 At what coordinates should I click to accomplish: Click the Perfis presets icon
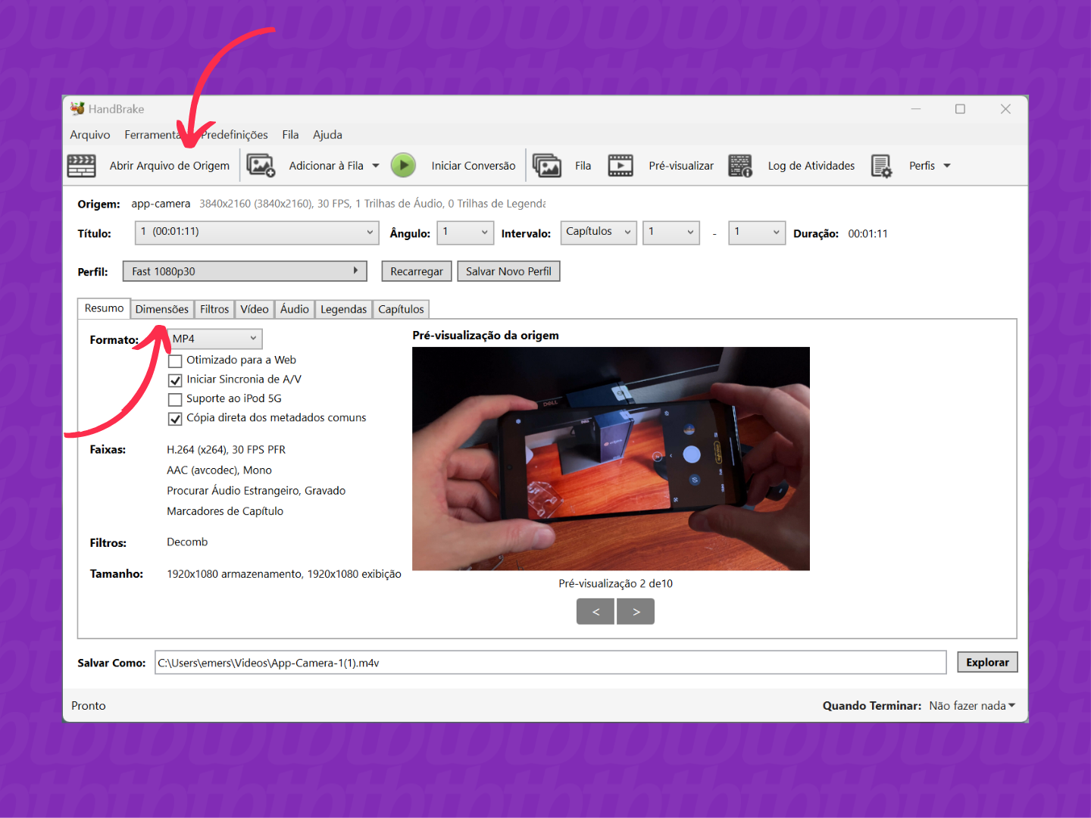point(881,166)
